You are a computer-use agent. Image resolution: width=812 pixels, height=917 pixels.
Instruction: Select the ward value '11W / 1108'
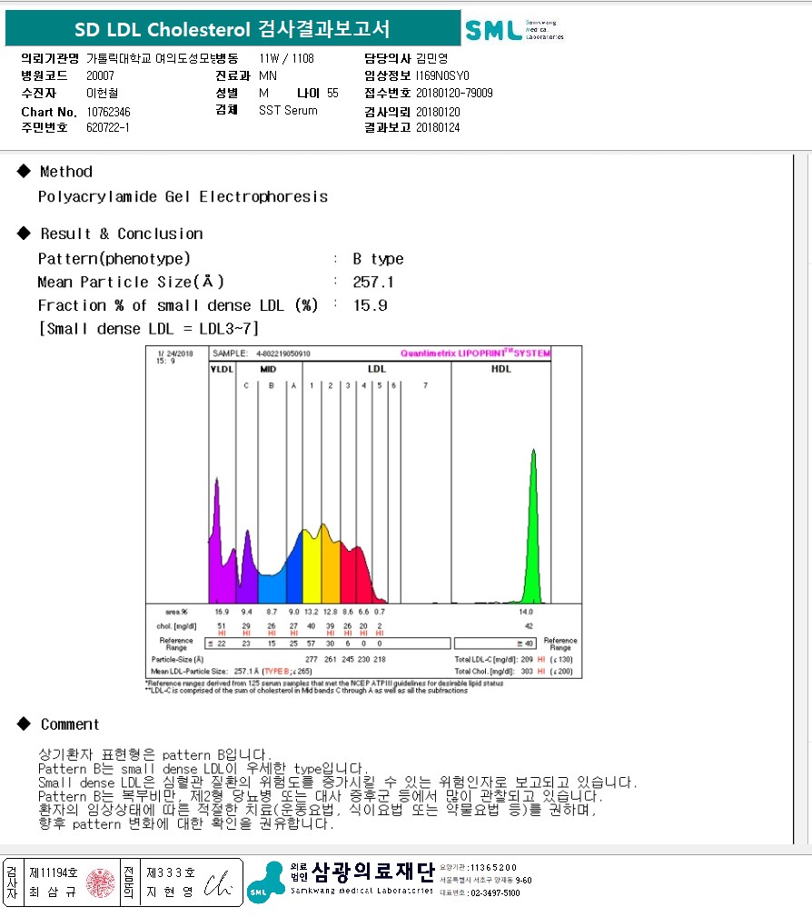pos(286,58)
